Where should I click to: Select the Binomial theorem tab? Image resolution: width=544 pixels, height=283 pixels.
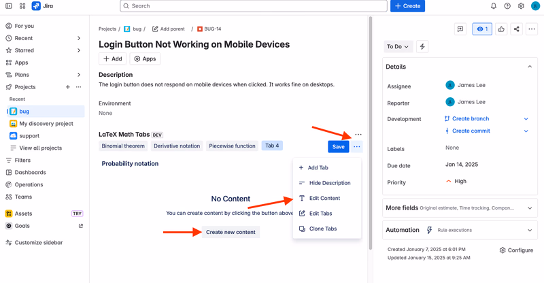pos(123,146)
